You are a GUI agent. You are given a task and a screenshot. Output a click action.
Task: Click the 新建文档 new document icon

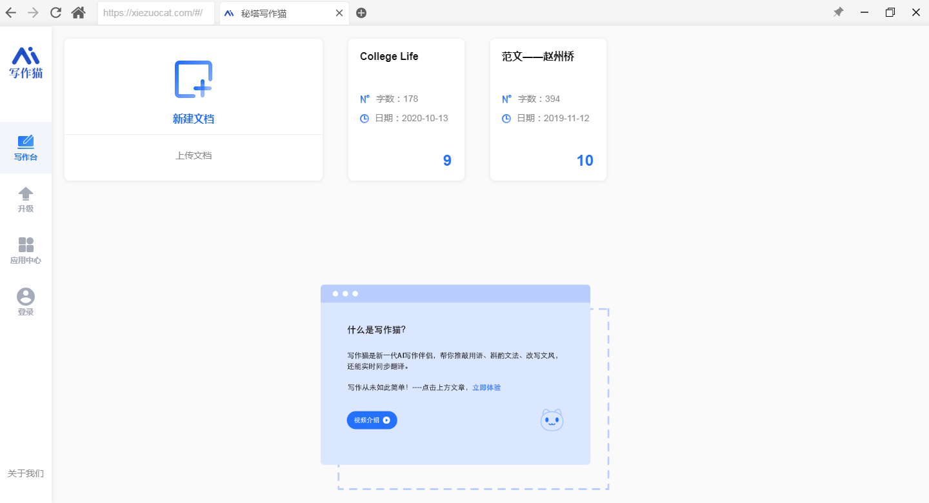193,80
